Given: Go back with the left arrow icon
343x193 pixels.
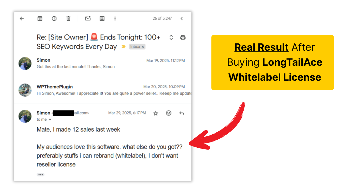Looking at the screenshot, I should click(22, 18).
